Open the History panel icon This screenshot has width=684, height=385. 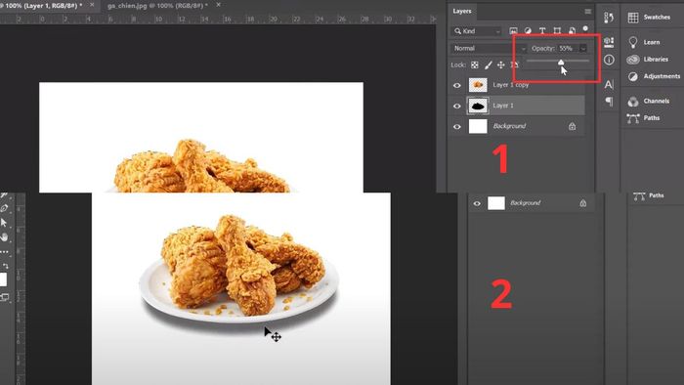(609, 18)
